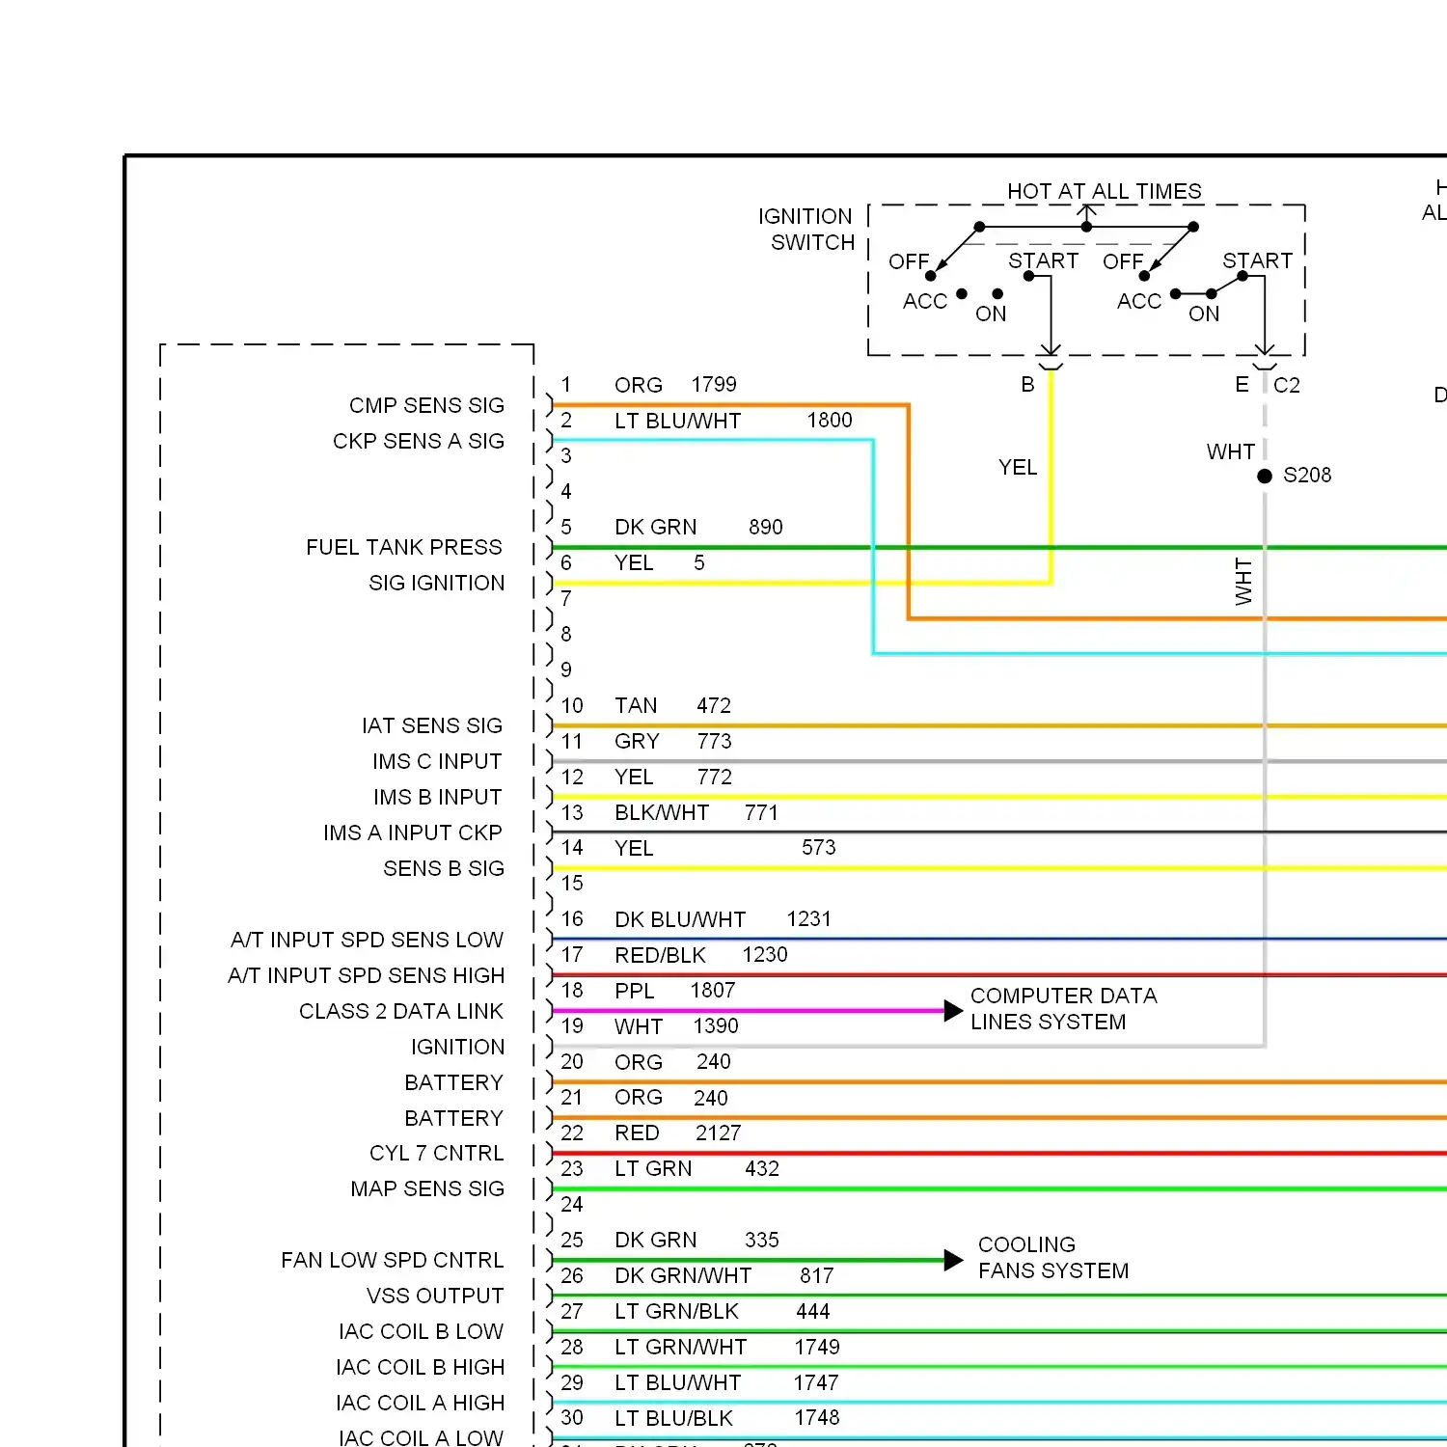Select A/T INPUT SPD SENS LOW label
This screenshot has height=1447, width=1447.
(367, 940)
